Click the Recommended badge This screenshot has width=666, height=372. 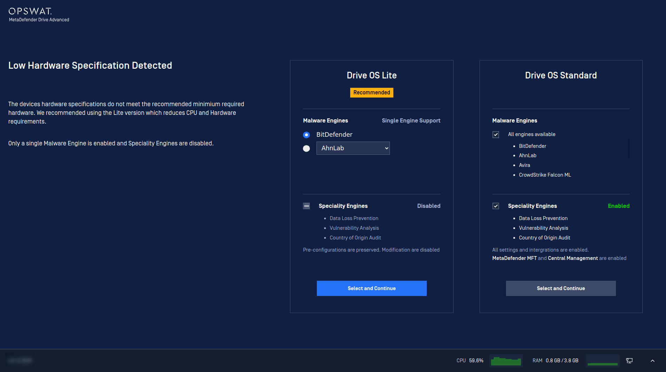[x=372, y=93]
